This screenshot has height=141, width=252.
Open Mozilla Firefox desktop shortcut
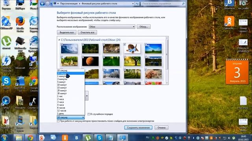coord(20,24)
